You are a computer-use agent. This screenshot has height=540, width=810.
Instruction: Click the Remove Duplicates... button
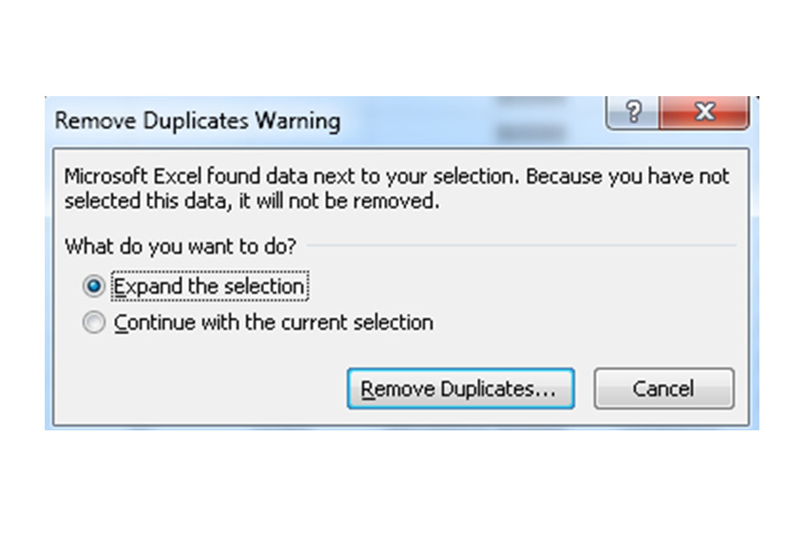pyautogui.click(x=461, y=389)
